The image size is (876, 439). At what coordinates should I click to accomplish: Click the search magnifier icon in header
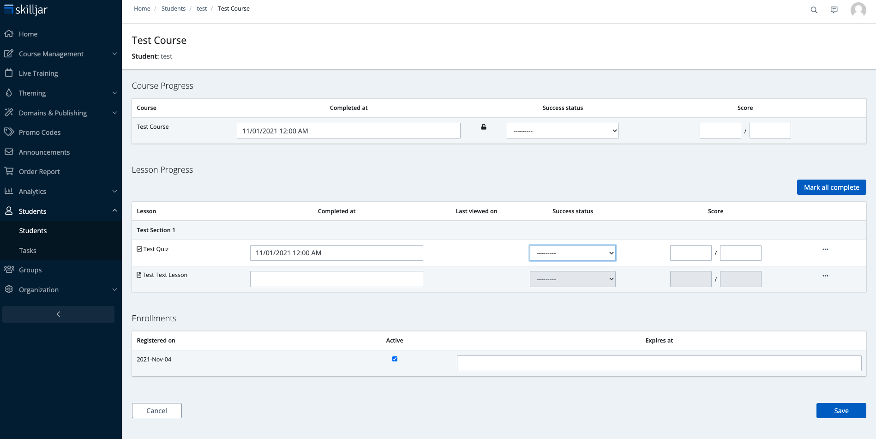coord(814,10)
